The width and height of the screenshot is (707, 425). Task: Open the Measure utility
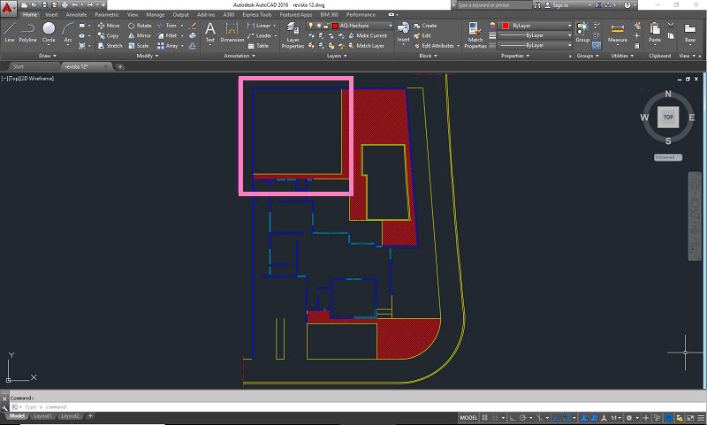click(617, 32)
